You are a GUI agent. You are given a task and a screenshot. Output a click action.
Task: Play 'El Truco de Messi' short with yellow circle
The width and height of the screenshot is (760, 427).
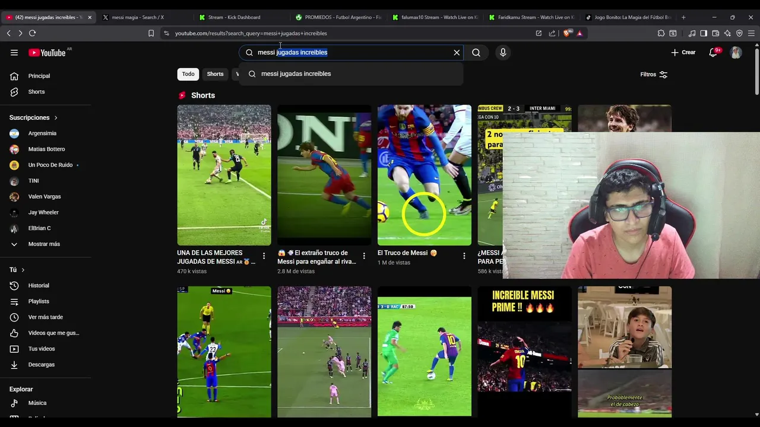click(425, 175)
